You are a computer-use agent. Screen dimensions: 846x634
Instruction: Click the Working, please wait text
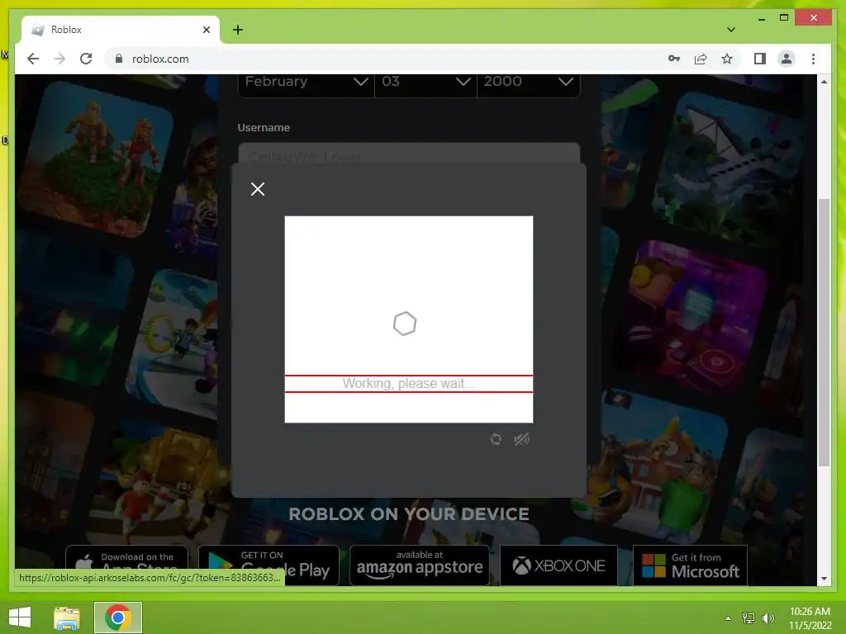[408, 383]
